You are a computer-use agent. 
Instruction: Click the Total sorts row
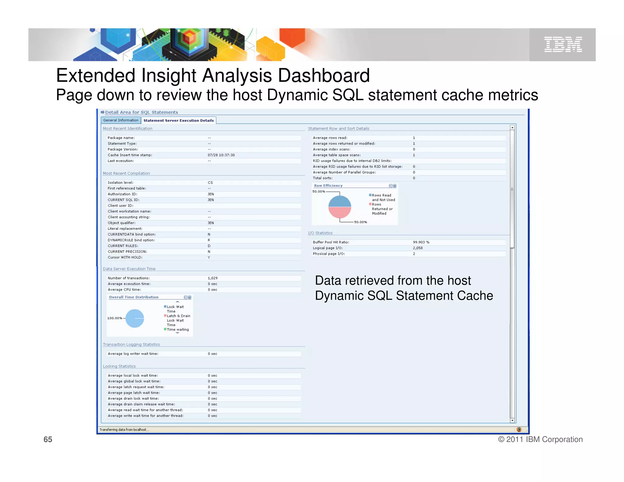(409, 178)
